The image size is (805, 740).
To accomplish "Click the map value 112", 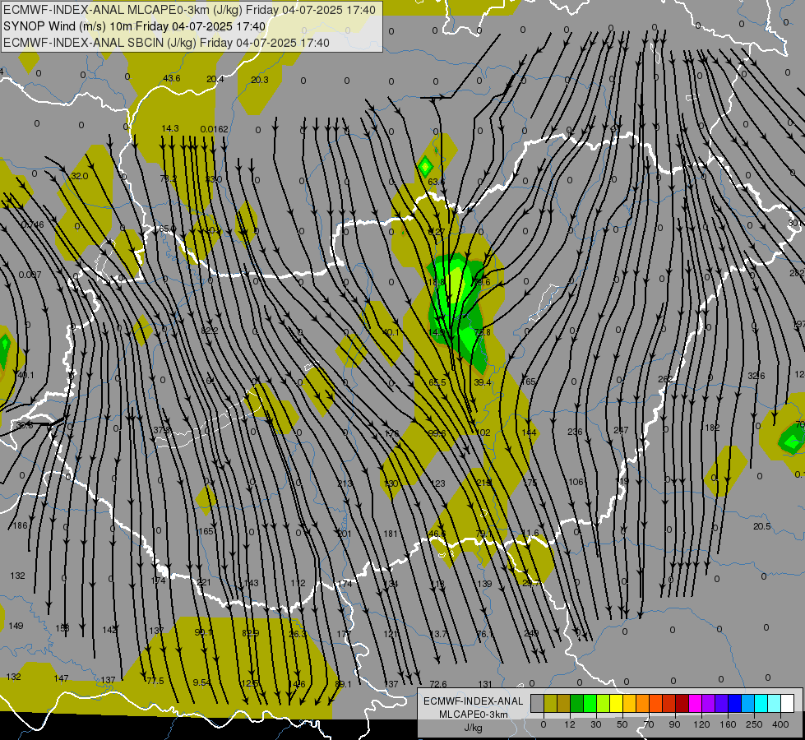I will point(298,583).
